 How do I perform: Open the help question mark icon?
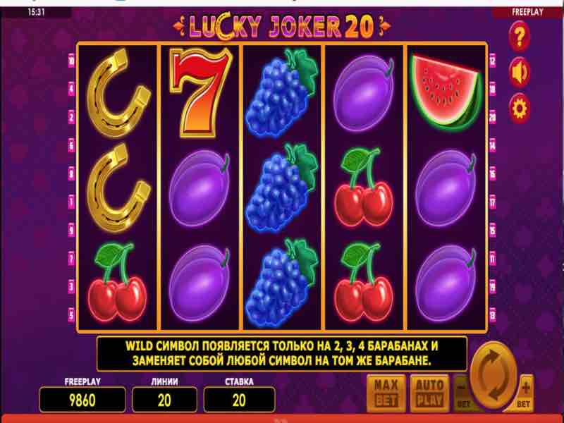pos(519,37)
